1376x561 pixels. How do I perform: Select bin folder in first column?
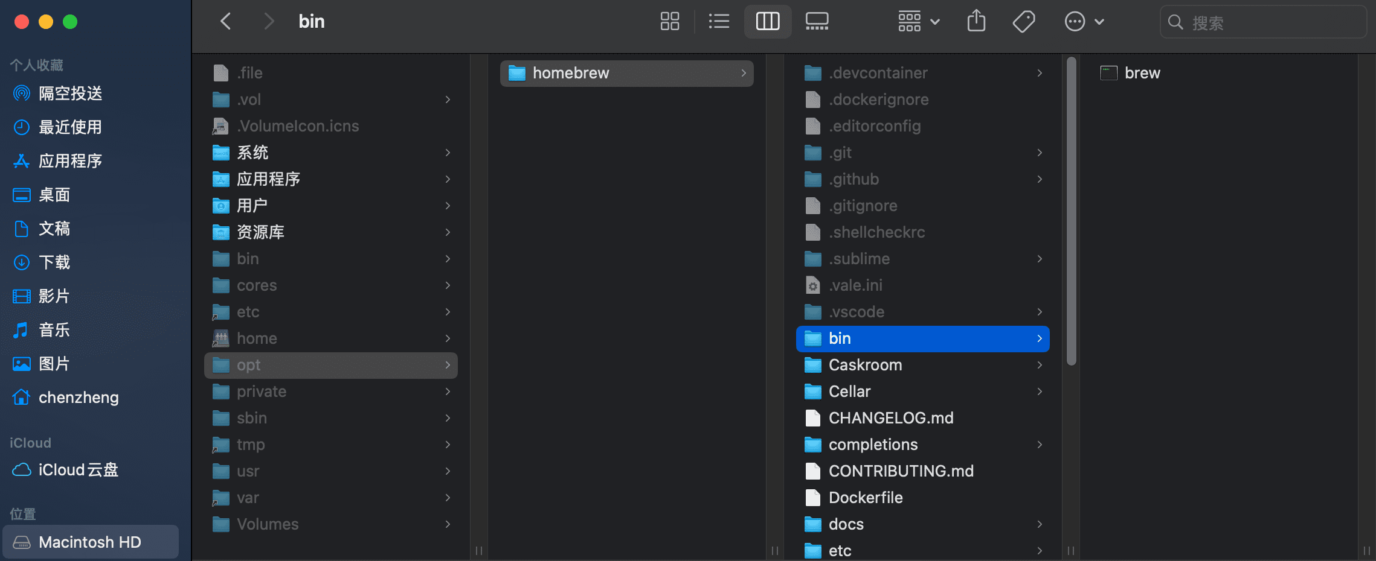point(331,259)
